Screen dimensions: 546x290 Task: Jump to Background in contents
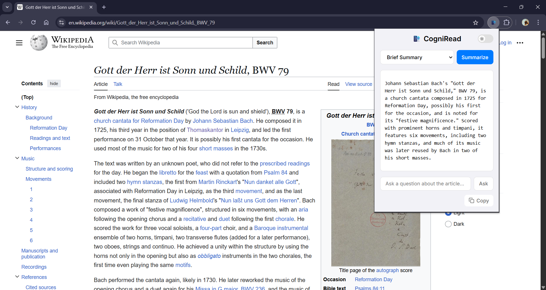(39, 118)
